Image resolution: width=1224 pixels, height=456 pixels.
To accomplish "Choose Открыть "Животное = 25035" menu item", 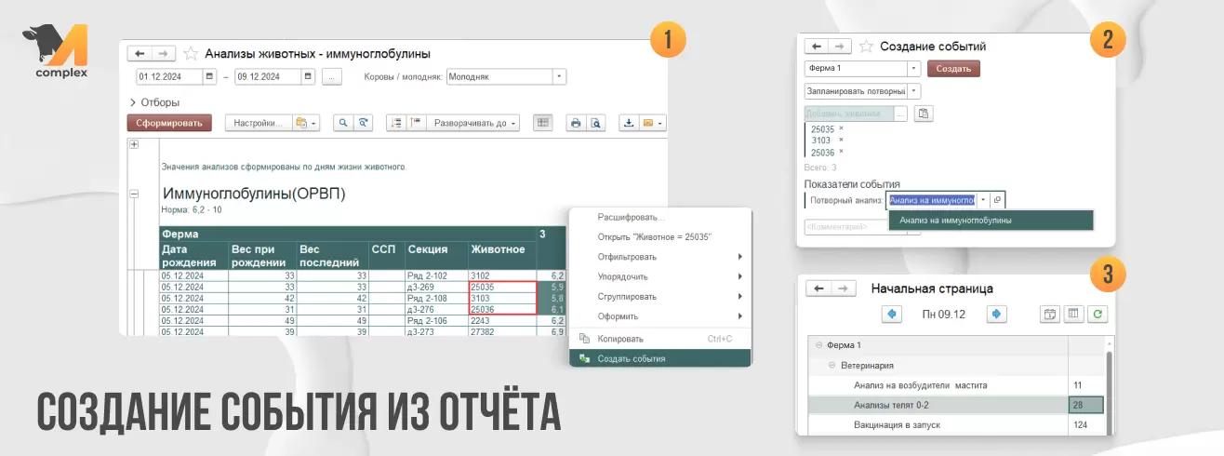I will [660, 236].
